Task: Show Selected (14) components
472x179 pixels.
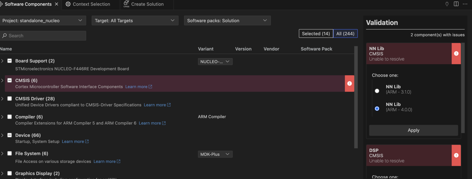Action: pos(316,34)
